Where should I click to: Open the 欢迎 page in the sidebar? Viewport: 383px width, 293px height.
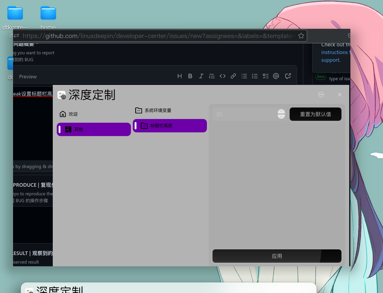[94, 114]
